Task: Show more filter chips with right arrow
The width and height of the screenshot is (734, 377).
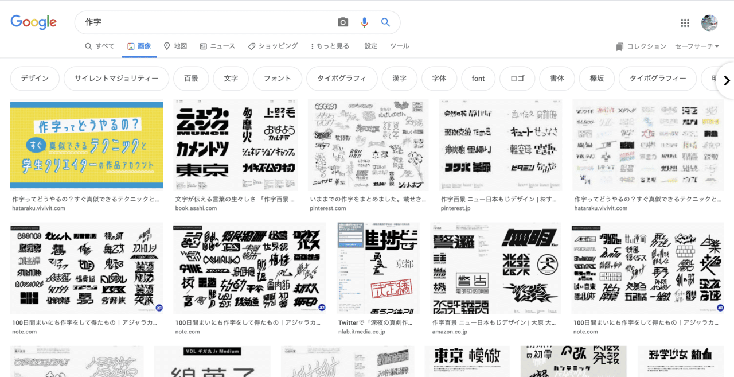Action: [727, 80]
